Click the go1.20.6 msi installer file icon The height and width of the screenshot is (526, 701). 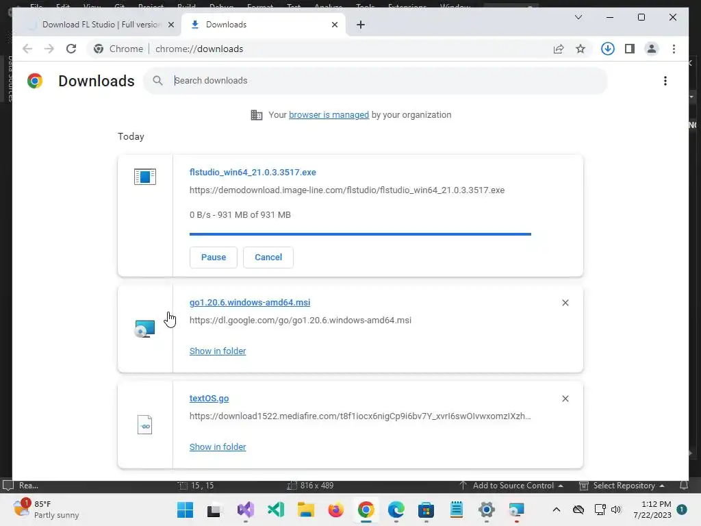(x=145, y=329)
